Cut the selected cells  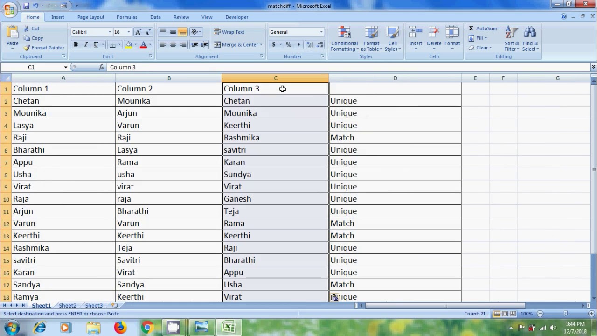tap(32, 28)
